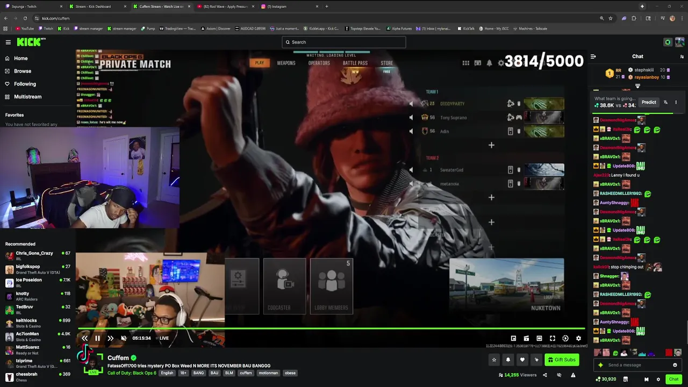Click Call of Duty: Black Ops 6 category
The image size is (688, 387).
pyautogui.click(x=132, y=373)
